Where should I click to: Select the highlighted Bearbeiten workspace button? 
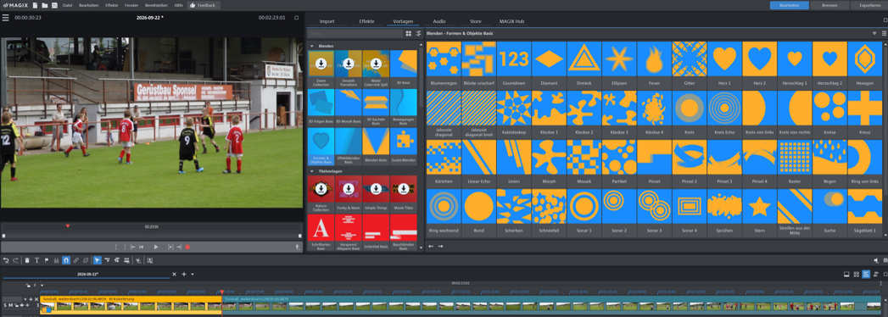(x=790, y=5)
